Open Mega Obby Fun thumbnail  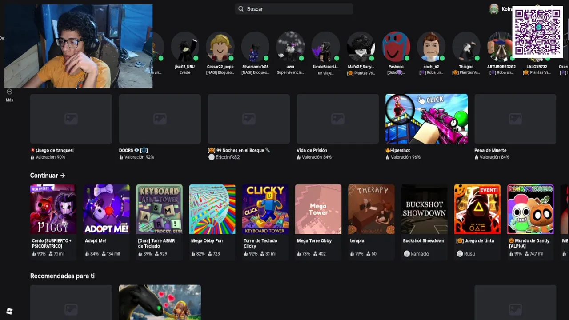(x=212, y=209)
